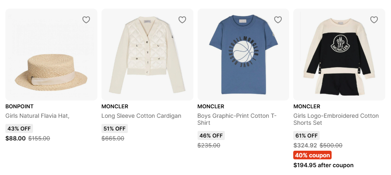This screenshot has width=391, height=175.
Task: Click the $194.95 after coupon text
Action: [323, 165]
